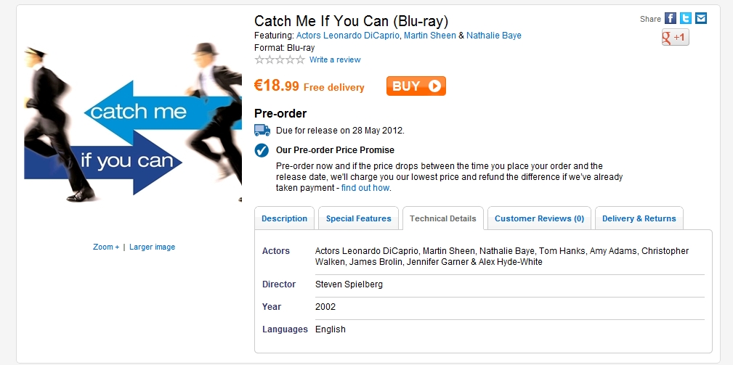Click the delivery truck icon
Image resolution: width=733 pixels, height=365 pixels.
262,131
